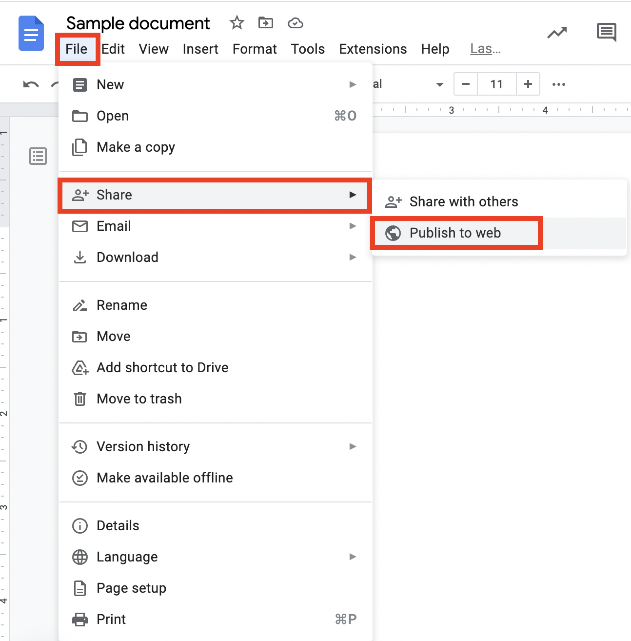
Task: Choose Move in File menu
Action: click(215, 336)
